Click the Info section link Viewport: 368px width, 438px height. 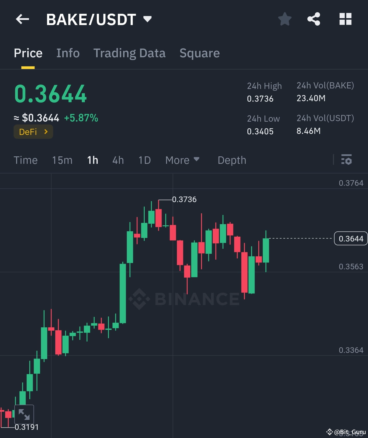[x=68, y=53]
